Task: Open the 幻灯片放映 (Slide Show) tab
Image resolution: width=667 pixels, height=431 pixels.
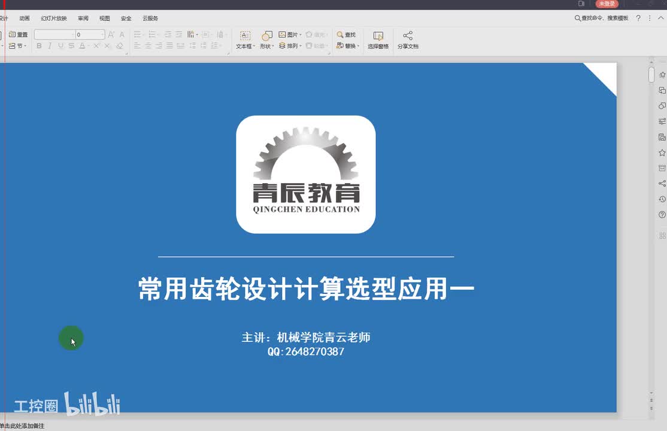Action: click(x=54, y=19)
